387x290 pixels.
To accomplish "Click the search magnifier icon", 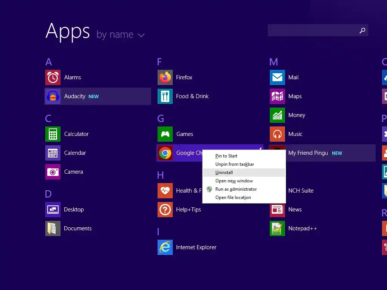I will coord(362,30).
